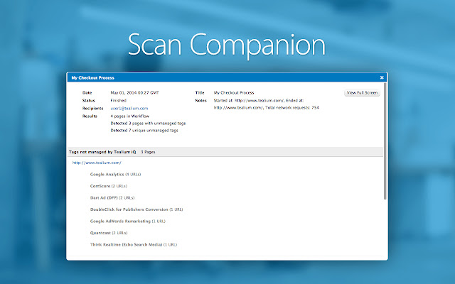Expand the ComScore tag entry
The image size is (455, 284).
point(104,186)
